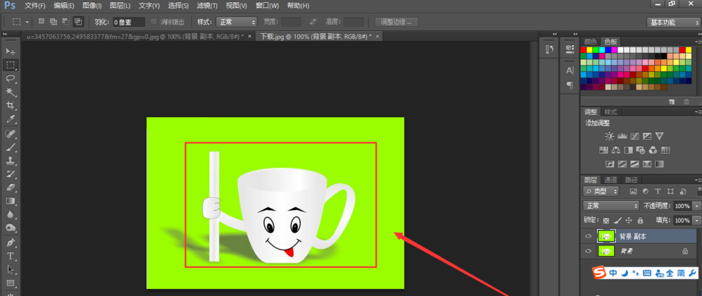Select the Crop tool

pos(11,105)
